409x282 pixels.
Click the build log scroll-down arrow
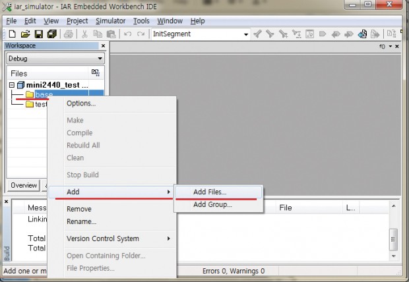click(x=393, y=256)
